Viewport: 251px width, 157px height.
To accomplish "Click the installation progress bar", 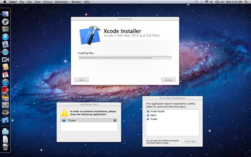I will click(125, 58).
